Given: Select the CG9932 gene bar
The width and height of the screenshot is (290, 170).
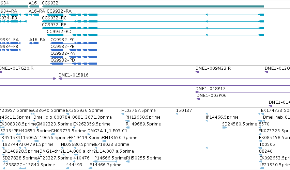Looking at the screenshot, I should [x=153, y=6].
